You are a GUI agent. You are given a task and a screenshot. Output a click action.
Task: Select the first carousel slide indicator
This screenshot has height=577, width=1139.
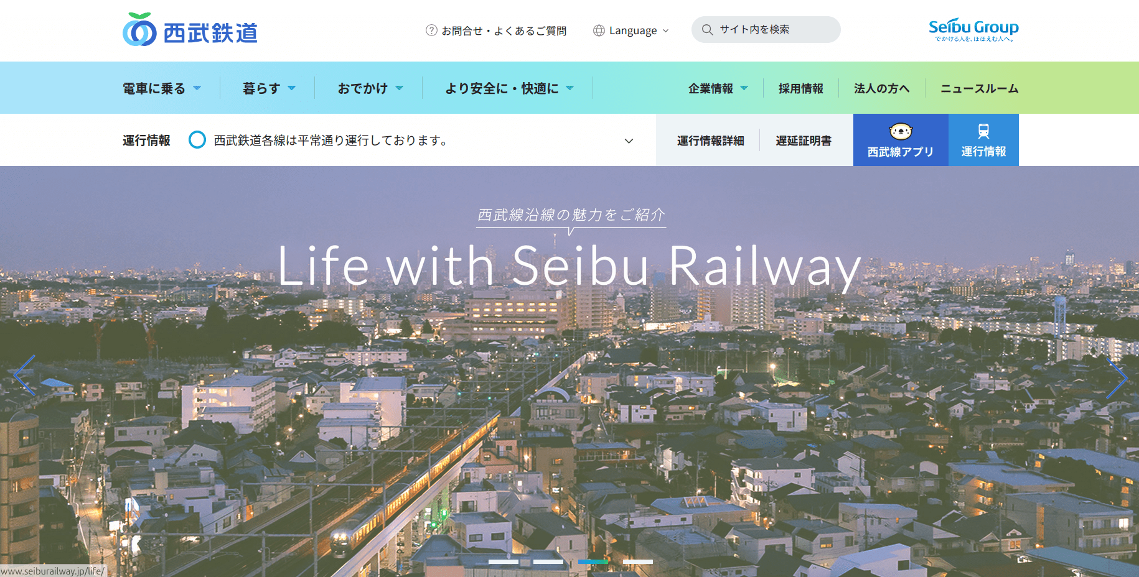pos(504,561)
